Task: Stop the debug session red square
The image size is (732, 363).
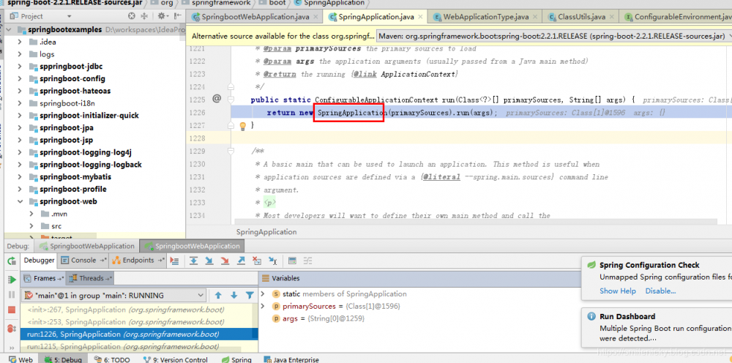Action: click(12, 310)
